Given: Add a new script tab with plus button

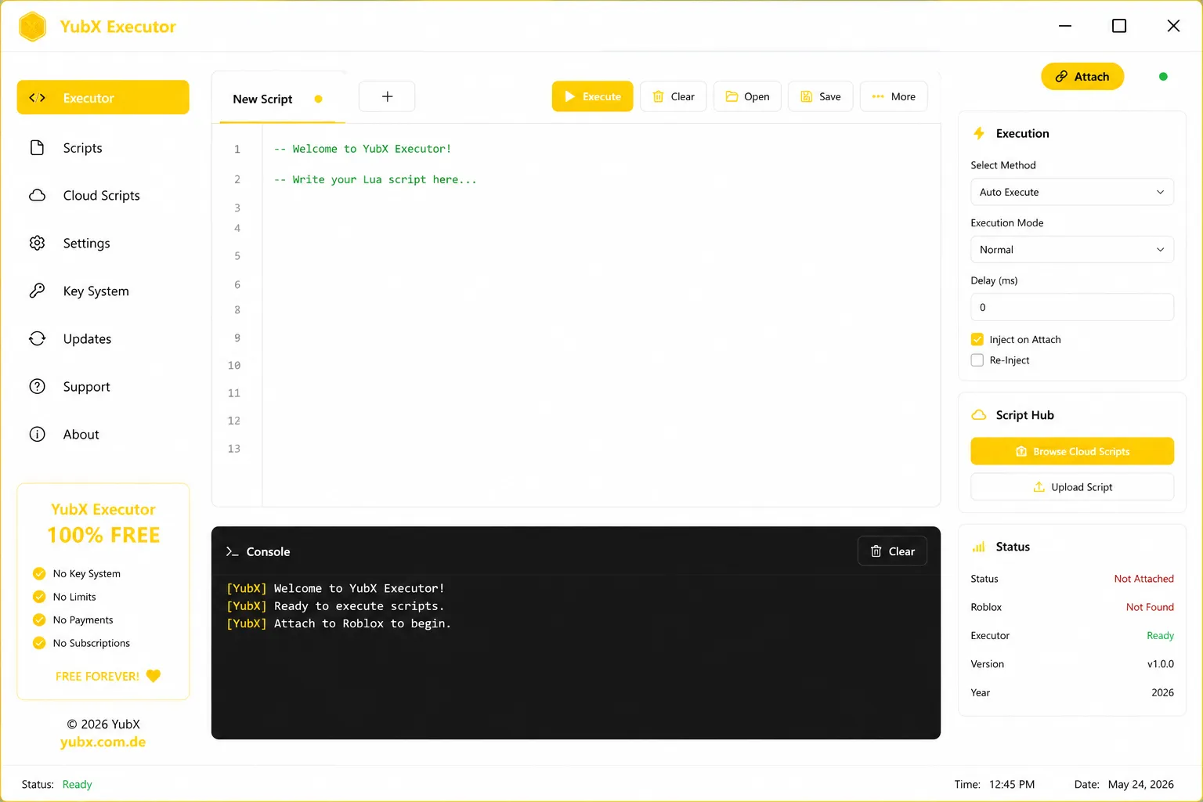Looking at the screenshot, I should click(387, 96).
